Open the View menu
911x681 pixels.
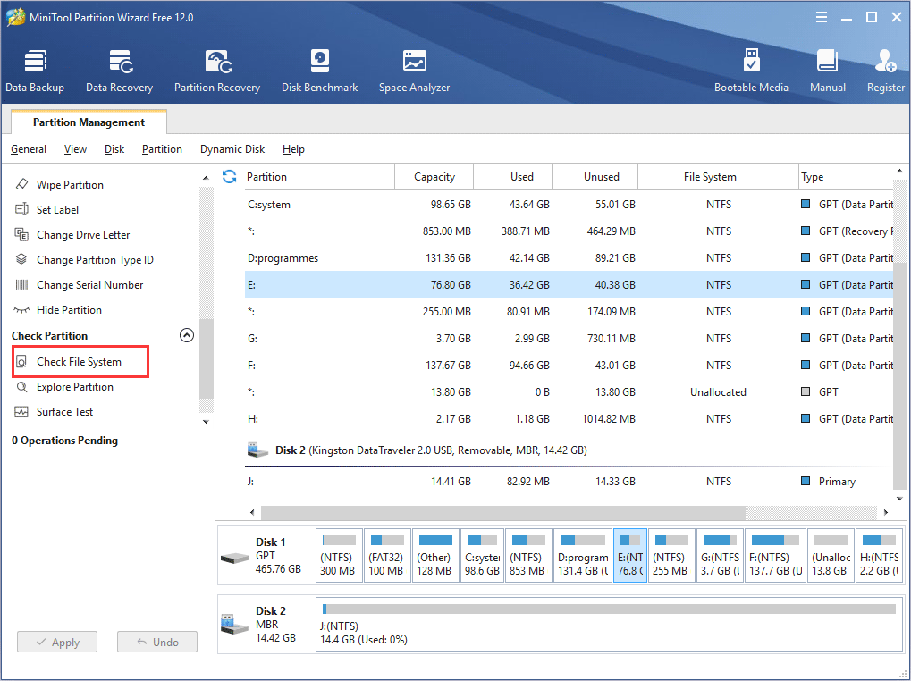[75, 149]
